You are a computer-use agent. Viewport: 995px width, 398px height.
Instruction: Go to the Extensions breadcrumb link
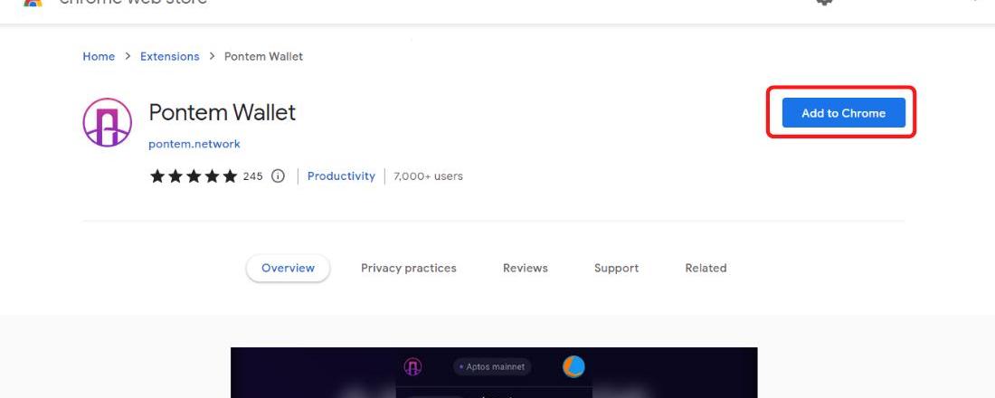coord(169,56)
